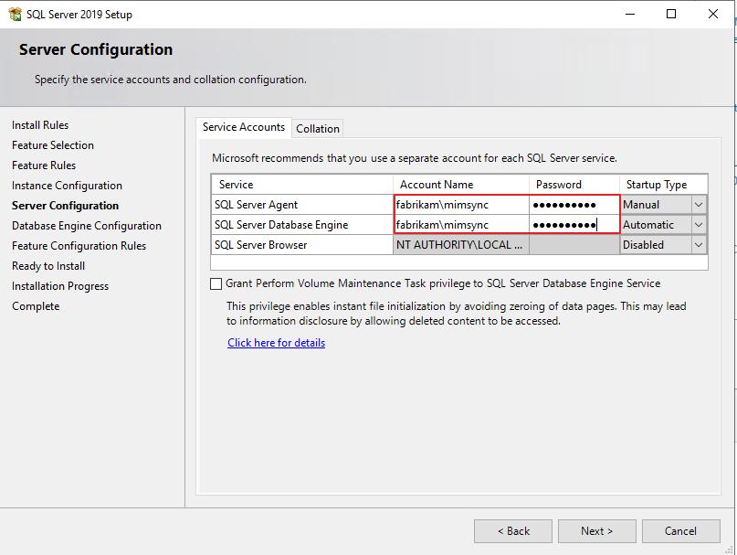Image resolution: width=737 pixels, height=555 pixels.
Task: Click the Next button
Action: tap(597, 531)
